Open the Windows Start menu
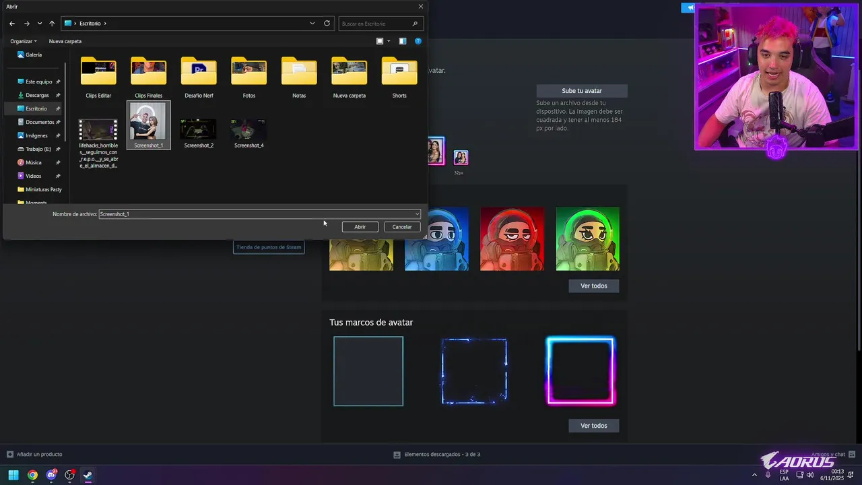The height and width of the screenshot is (485, 862). (x=13, y=475)
